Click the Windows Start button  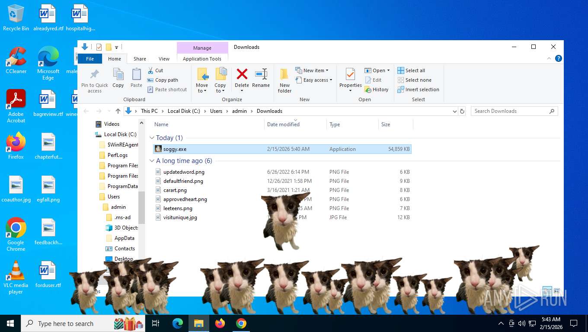[x=10, y=323]
